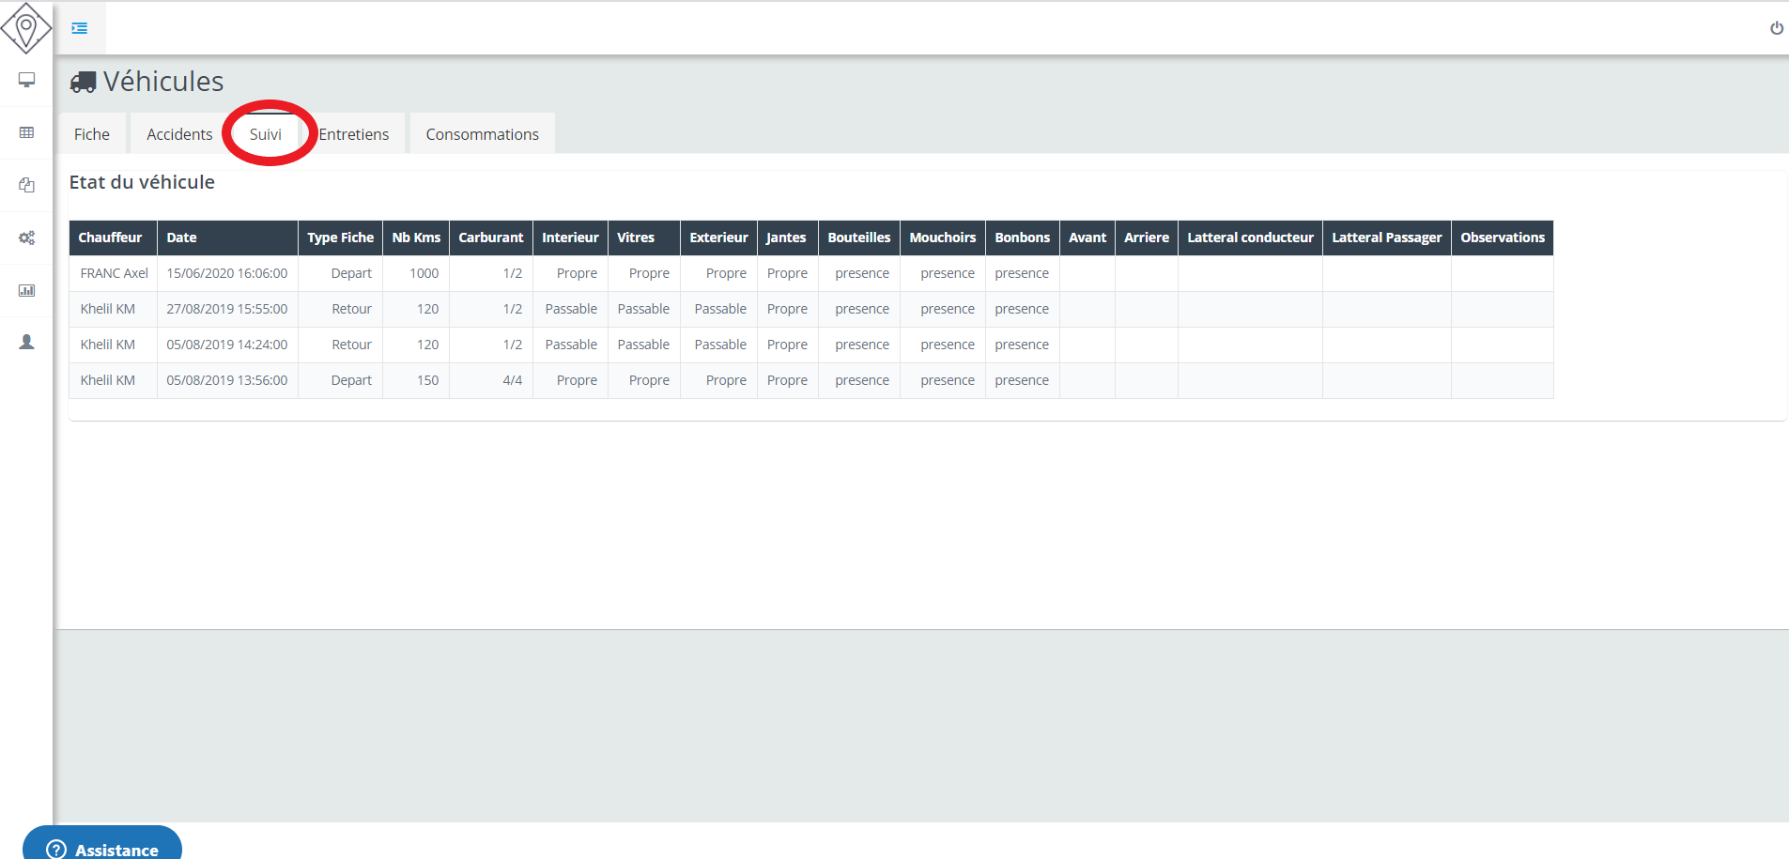Open the monitor dashboard sidebar icon
This screenshot has height=859, width=1789.
[26, 80]
